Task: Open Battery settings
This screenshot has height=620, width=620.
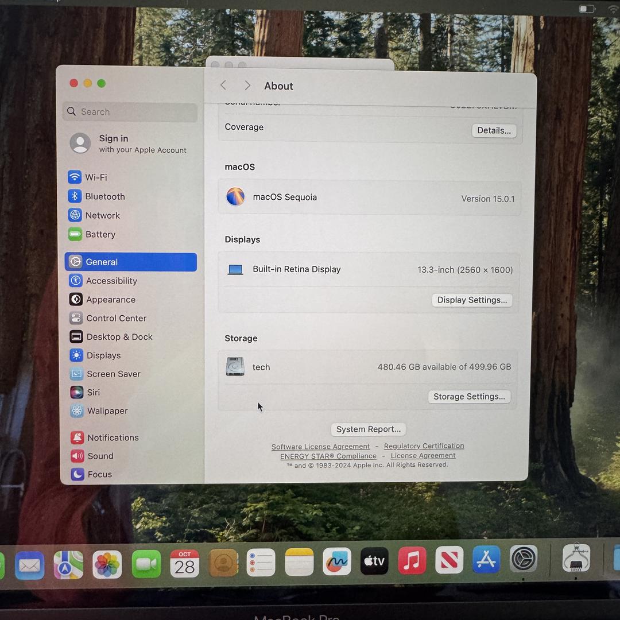Action: (x=92, y=234)
